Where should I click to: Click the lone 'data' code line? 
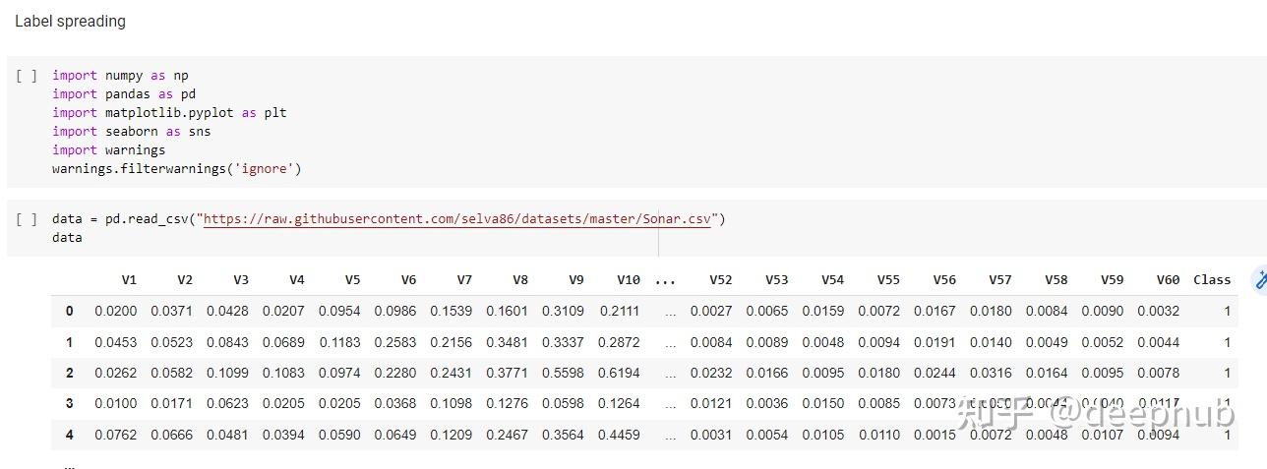point(67,238)
